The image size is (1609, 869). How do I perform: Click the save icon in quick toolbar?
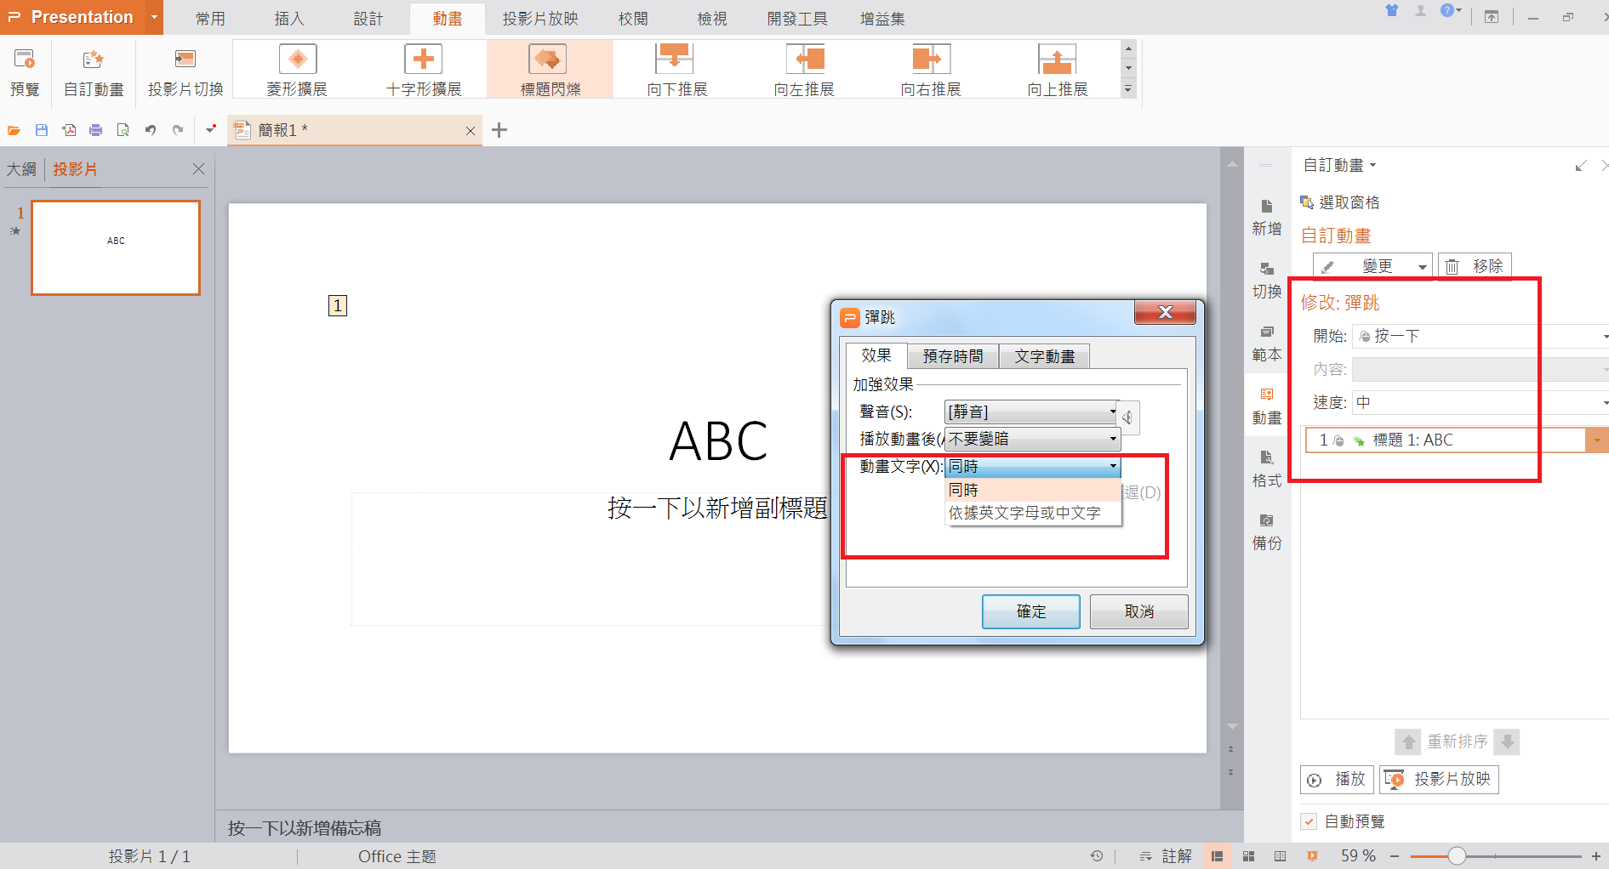(41, 130)
